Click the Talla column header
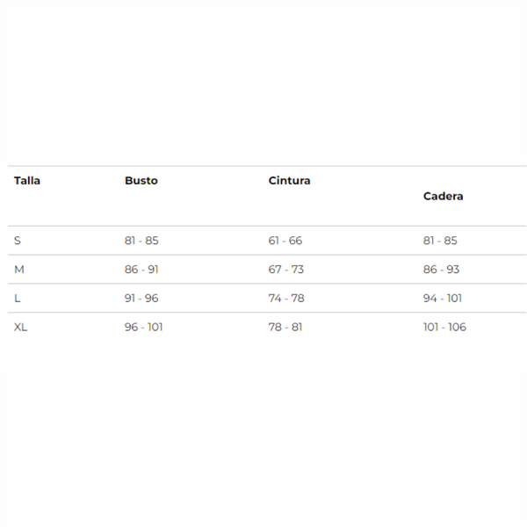The width and height of the screenshot is (527, 527). click(27, 181)
